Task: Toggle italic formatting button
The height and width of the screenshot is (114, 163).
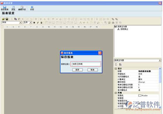Action: 38,23
